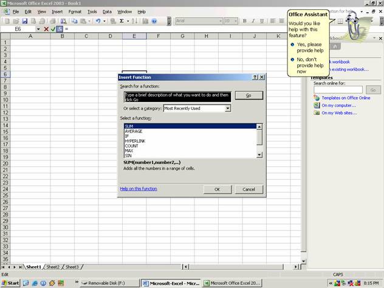The width and height of the screenshot is (384, 288).
Task: Click the Start button on taskbar
Action: pos(10,283)
